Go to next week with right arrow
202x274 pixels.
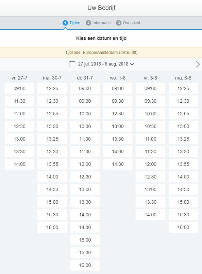198,64
